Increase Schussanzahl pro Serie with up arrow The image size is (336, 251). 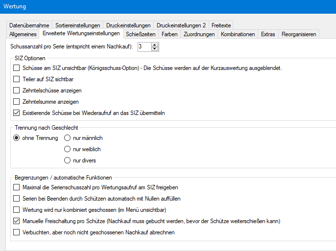[x=155, y=45]
